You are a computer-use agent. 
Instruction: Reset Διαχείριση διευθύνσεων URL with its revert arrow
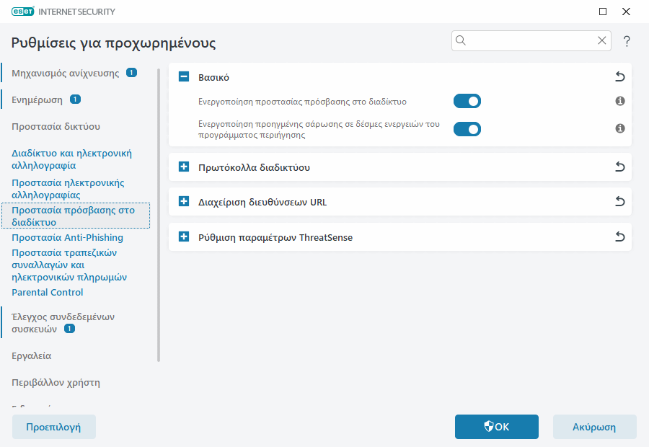(619, 202)
